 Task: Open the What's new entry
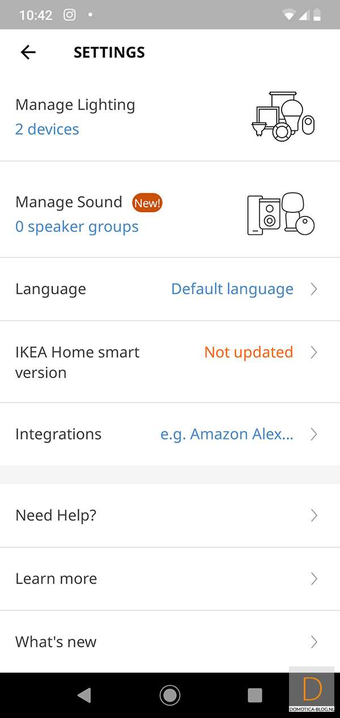(x=56, y=641)
